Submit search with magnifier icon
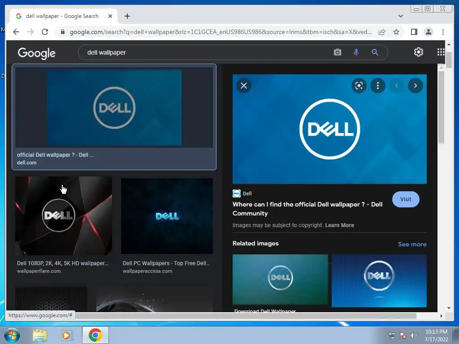 click(375, 52)
